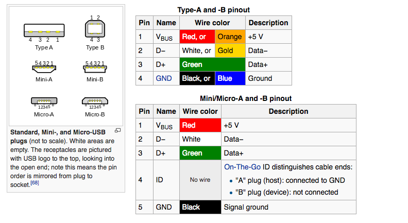The width and height of the screenshot is (408, 223).
Task: Click the Black cell in Mini/Micro table
Action: point(200,207)
